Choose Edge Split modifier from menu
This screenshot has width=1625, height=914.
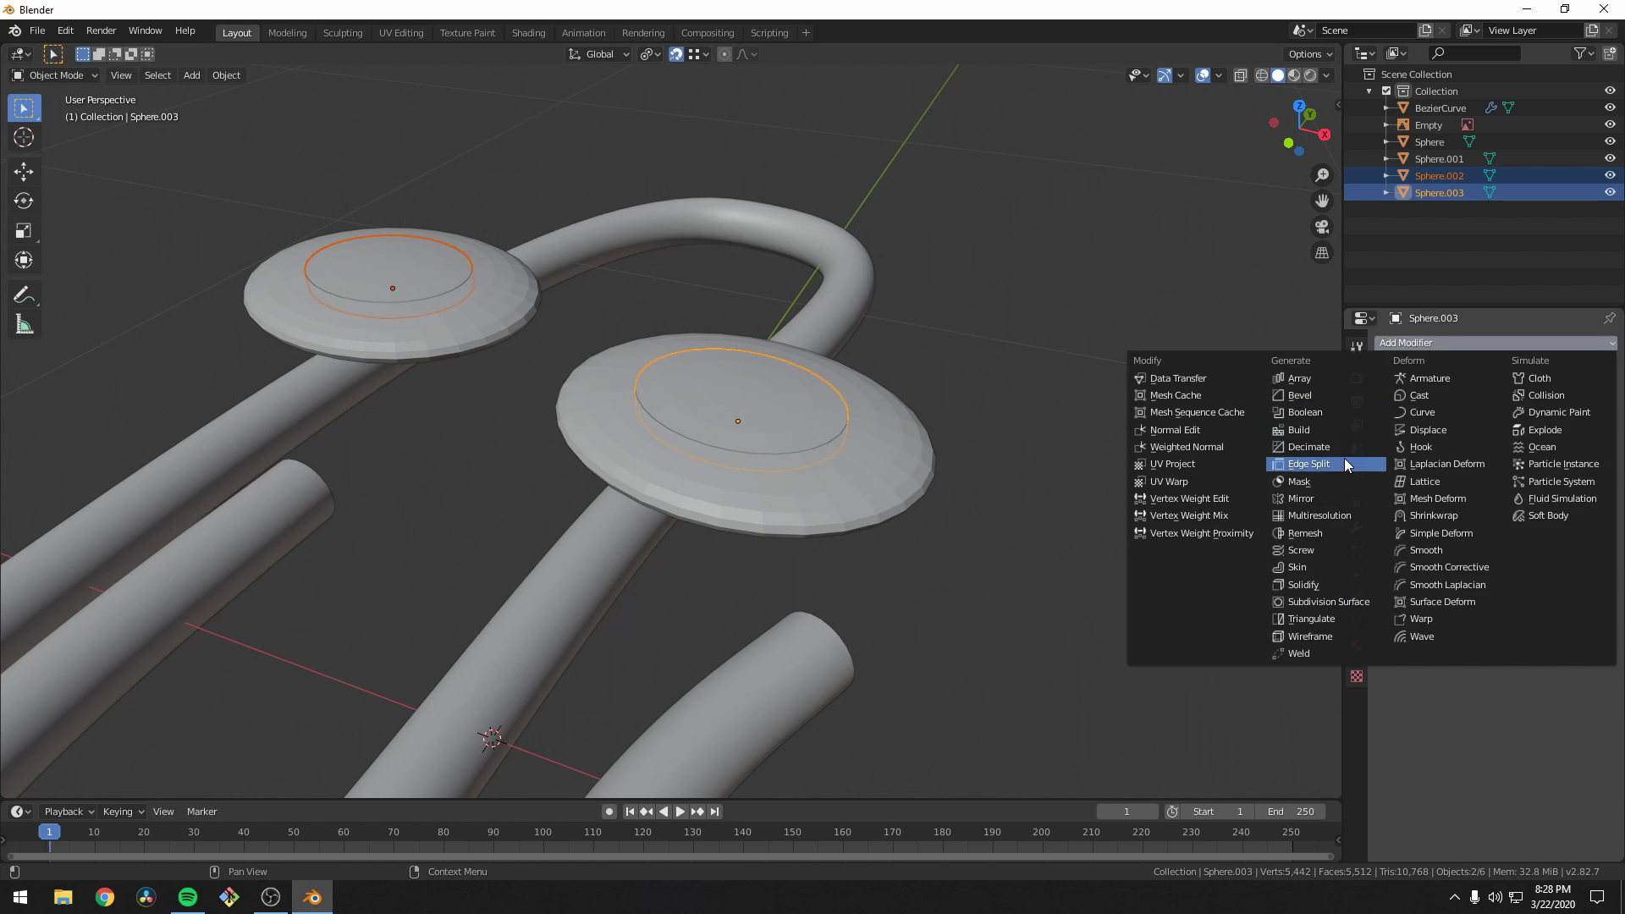[x=1308, y=464]
